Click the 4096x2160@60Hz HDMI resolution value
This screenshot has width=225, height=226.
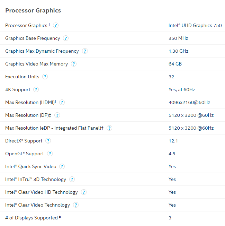(x=189, y=102)
